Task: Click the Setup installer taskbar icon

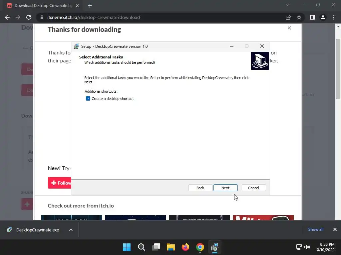Action: (215, 247)
